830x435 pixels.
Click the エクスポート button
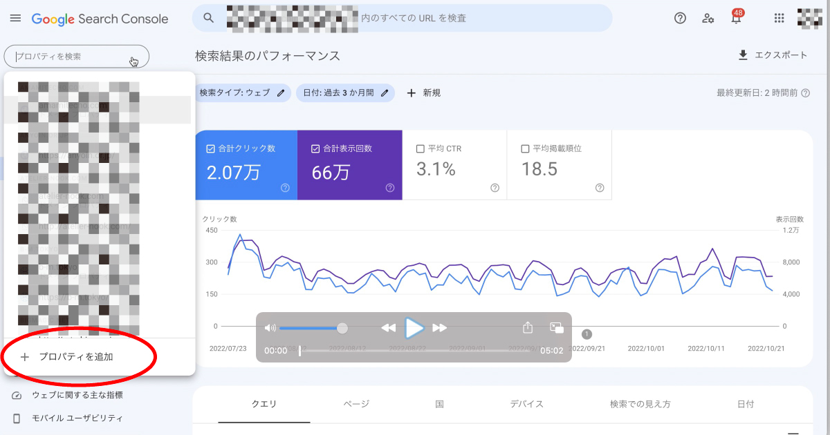click(x=773, y=55)
